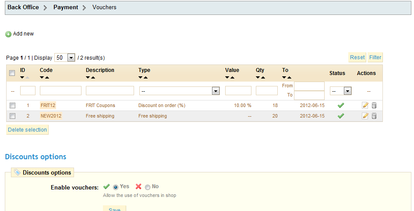Delete the NEW2012 voucher via trash icon
This screenshot has width=414, height=211.
click(x=374, y=116)
